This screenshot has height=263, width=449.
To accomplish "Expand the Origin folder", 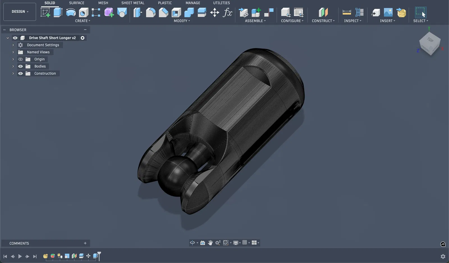I will tap(13, 59).
